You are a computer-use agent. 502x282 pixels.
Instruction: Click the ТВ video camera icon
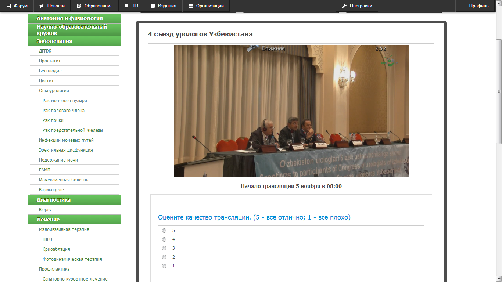[127, 6]
